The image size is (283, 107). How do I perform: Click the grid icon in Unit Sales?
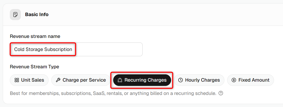(17, 80)
